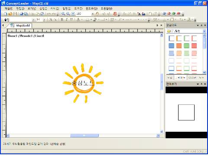208x156 pixels.
Task: Pin the top side panel
Action: coord(201,26)
